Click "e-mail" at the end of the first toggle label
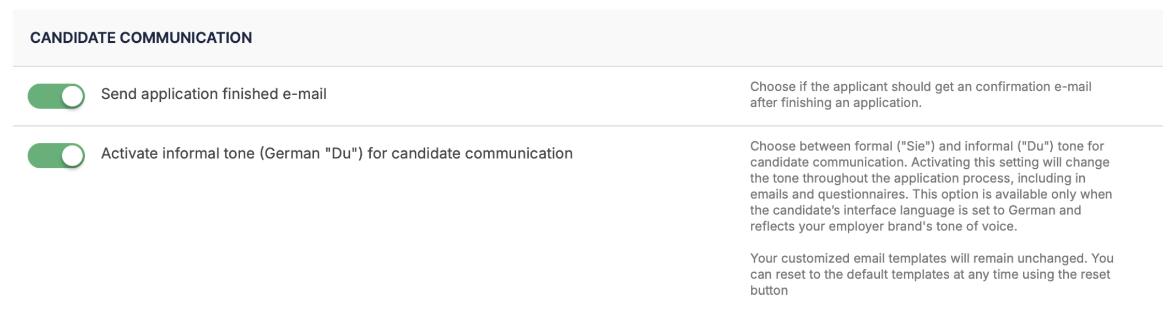1163x336 pixels. point(304,94)
